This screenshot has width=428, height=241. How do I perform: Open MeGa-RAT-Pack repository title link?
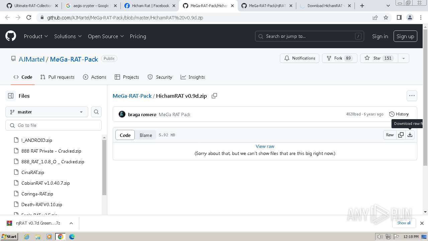pos(74,59)
